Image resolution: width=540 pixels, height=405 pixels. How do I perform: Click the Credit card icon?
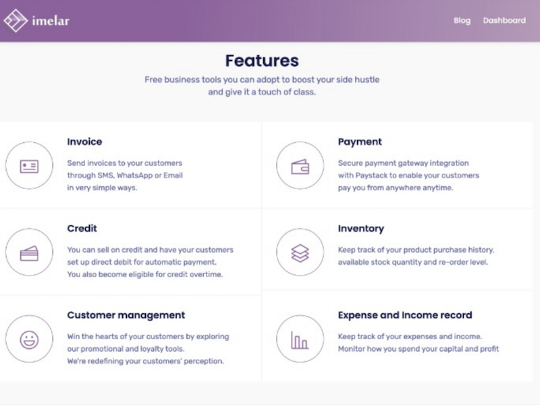point(29,253)
